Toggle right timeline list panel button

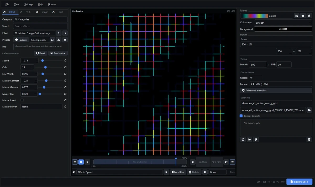pos(233,162)
